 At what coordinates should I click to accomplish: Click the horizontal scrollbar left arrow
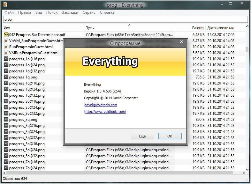point(4,173)
